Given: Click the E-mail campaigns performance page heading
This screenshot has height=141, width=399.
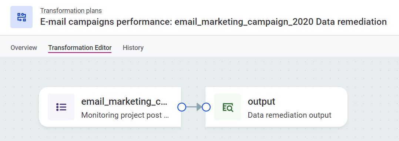Looking at the screenshot, I should click(214, 21).
